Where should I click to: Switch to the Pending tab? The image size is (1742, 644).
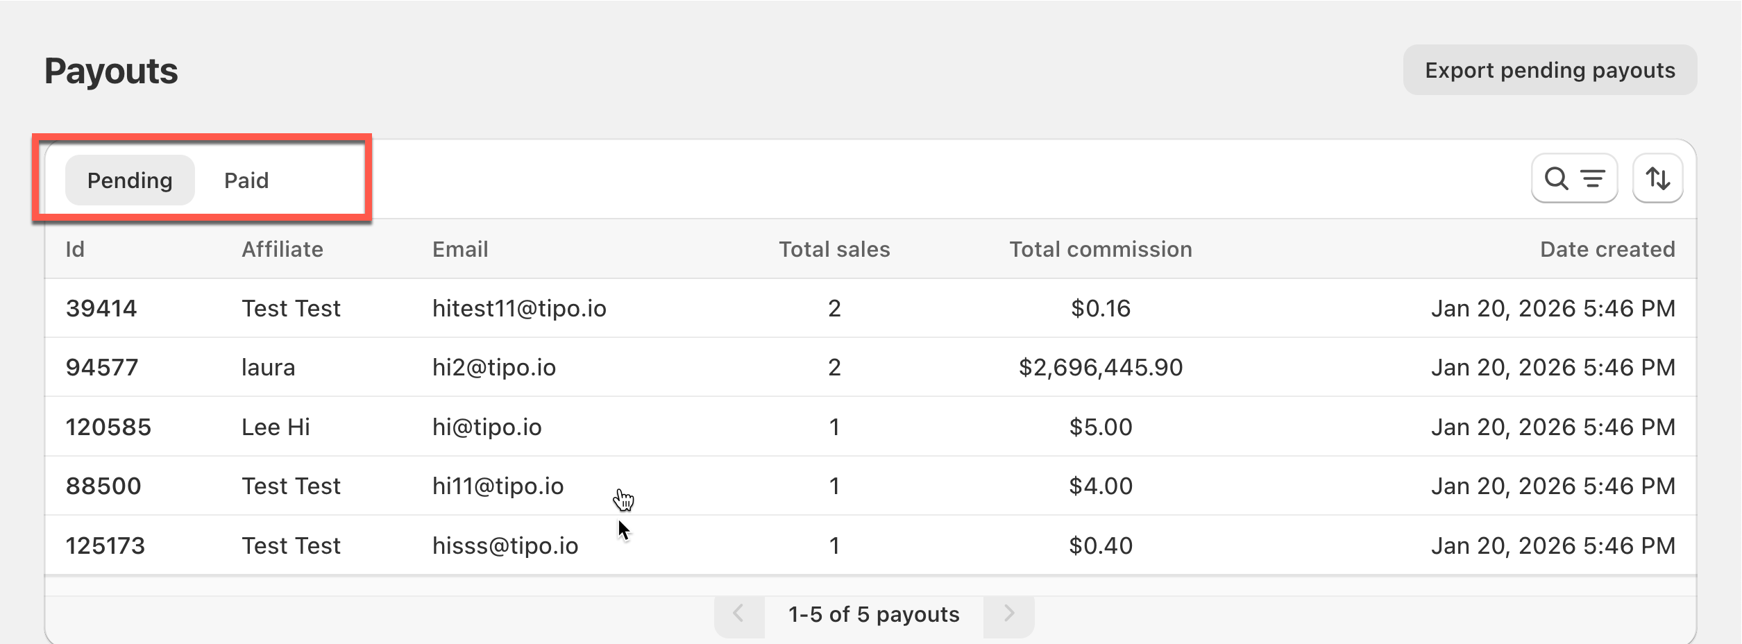[130, 180]
